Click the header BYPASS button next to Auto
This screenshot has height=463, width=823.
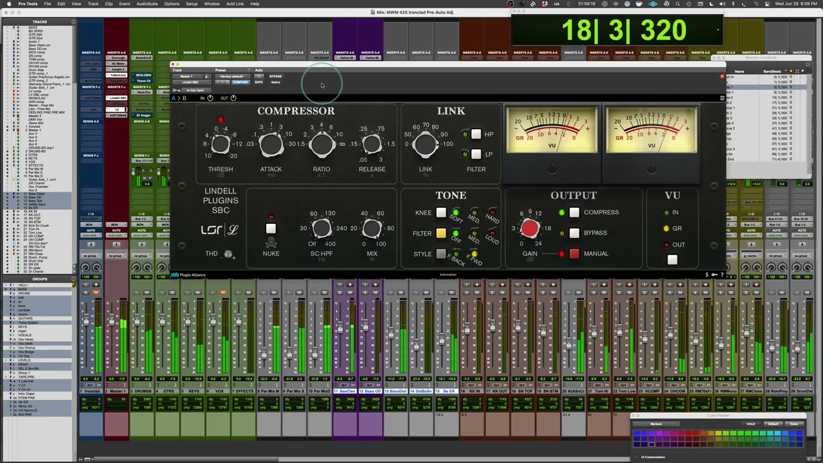275,77
